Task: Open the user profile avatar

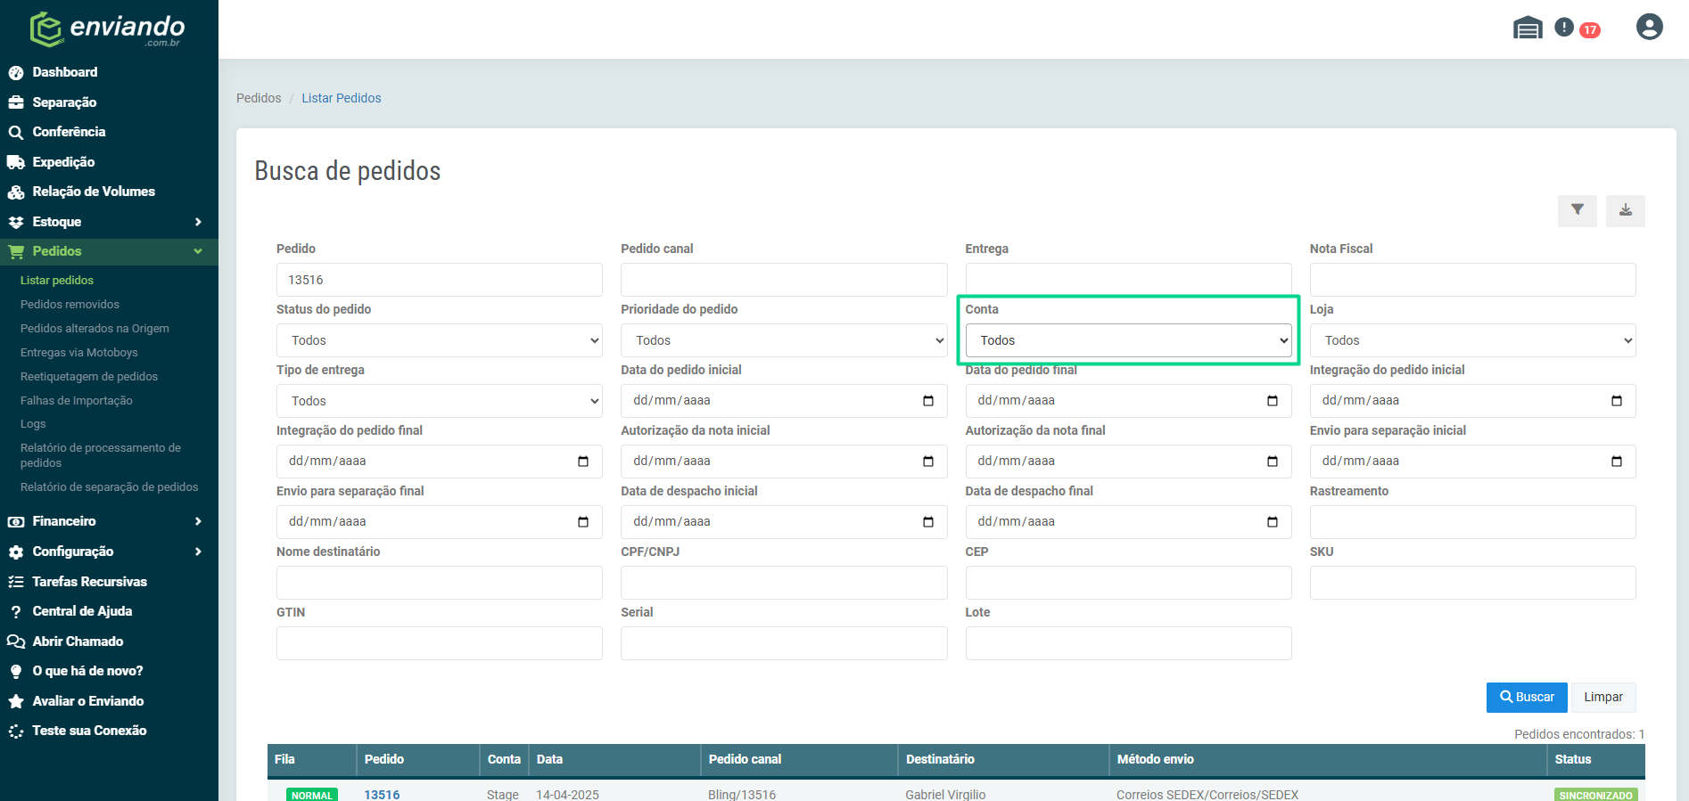Action: pyautogui.click(x=1649, y=27)
